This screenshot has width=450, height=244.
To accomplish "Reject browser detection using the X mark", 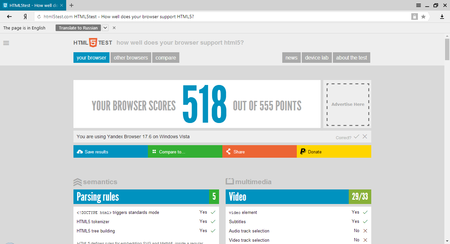I will click(365, 136).
